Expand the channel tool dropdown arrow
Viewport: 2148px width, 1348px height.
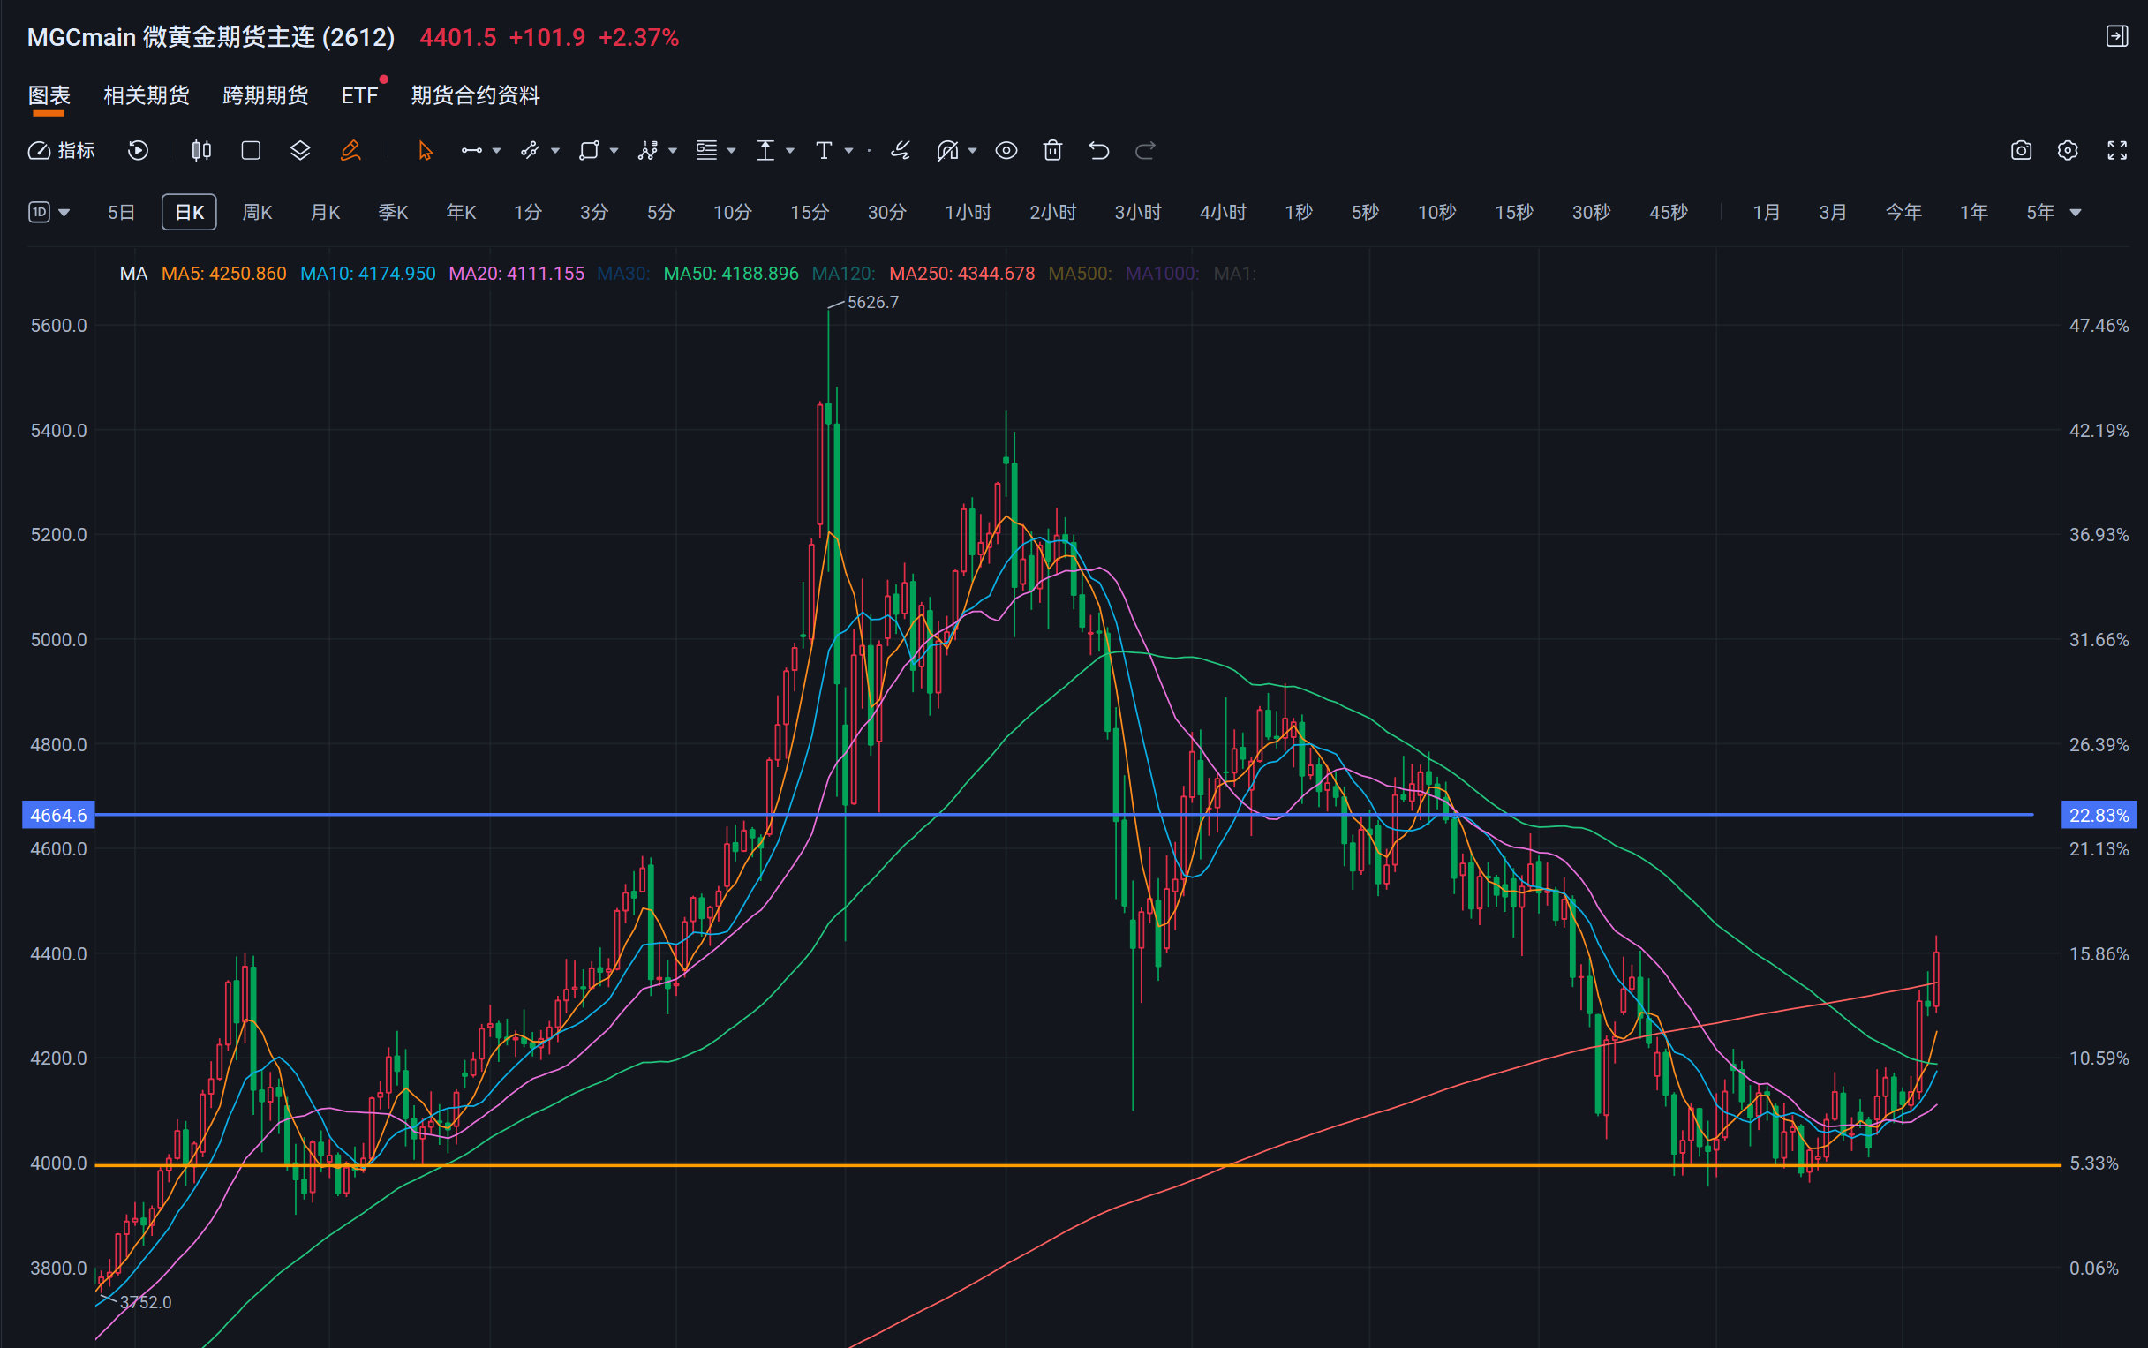click(x=555, y=151)
